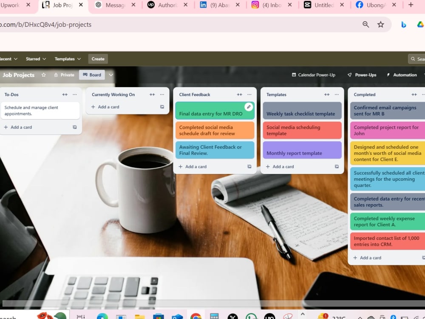Add a card in Completed list
The image size is (425, 319).
click(x=367, y=258)
